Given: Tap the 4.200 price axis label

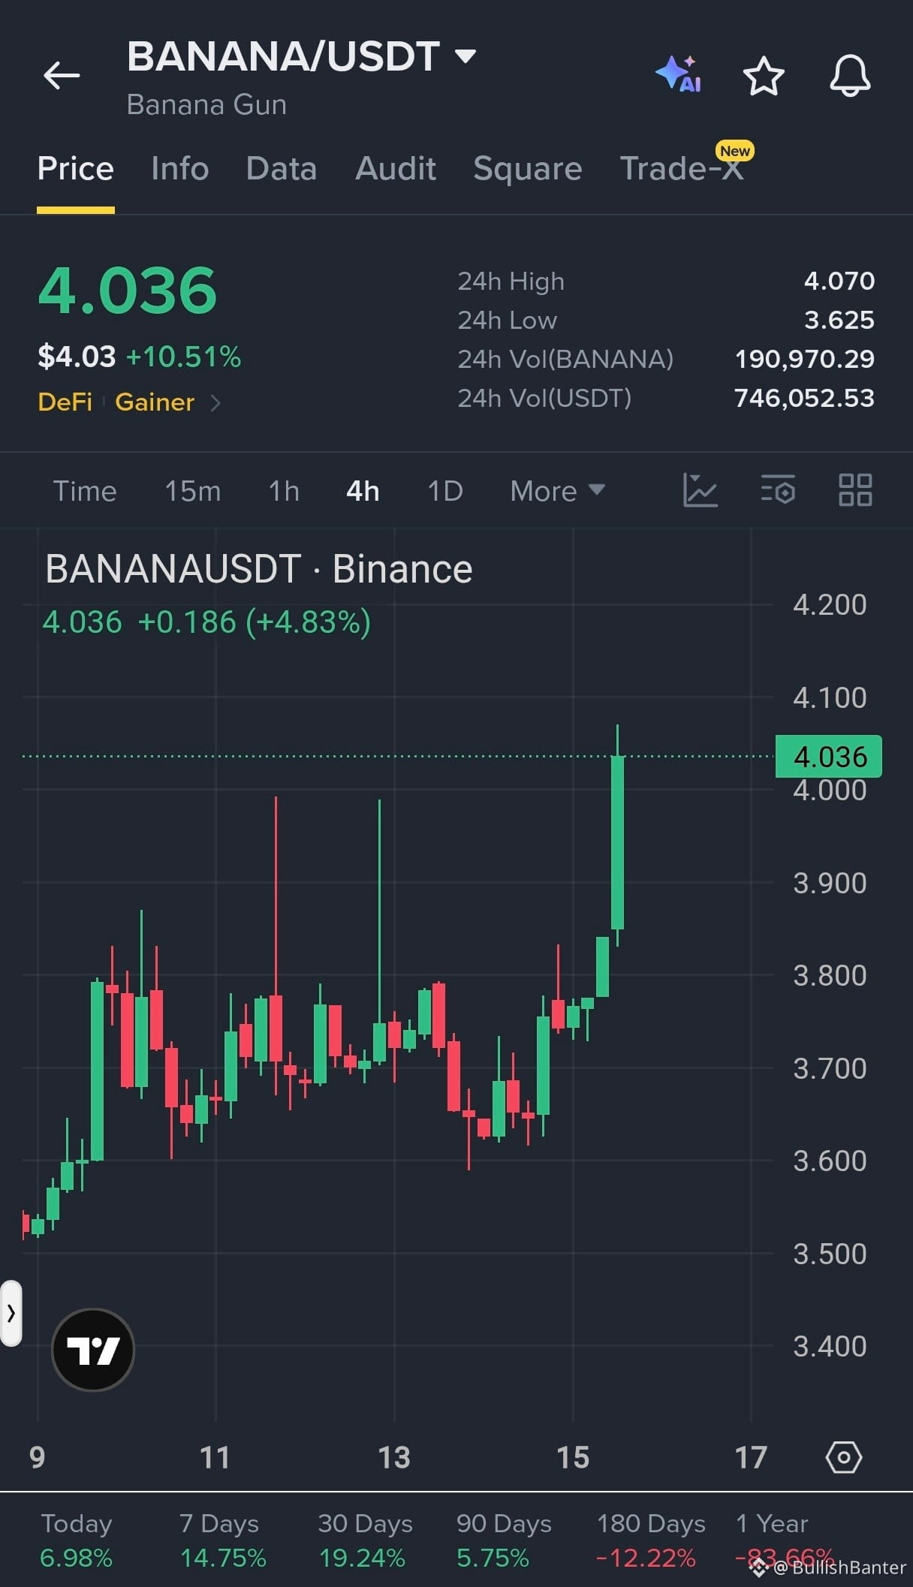Looking at the screenshot, I should (x=830, y=605).
